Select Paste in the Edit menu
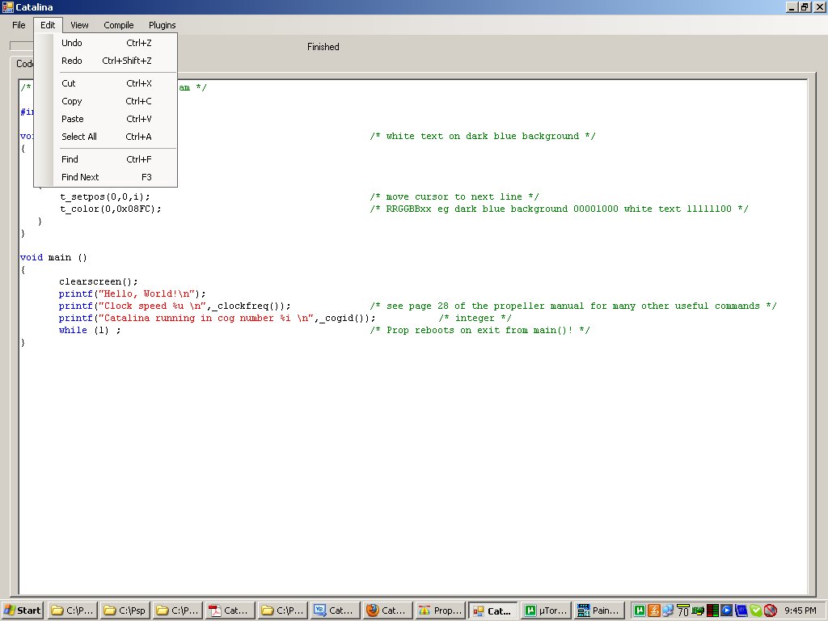The width and height of the screenshot is (828, 621). [106, 119]
